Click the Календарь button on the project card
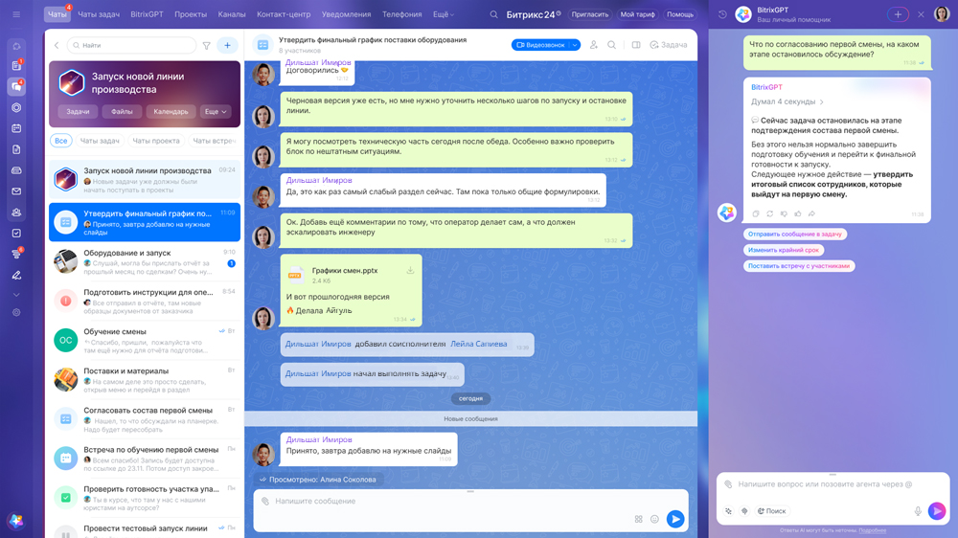 171,112
